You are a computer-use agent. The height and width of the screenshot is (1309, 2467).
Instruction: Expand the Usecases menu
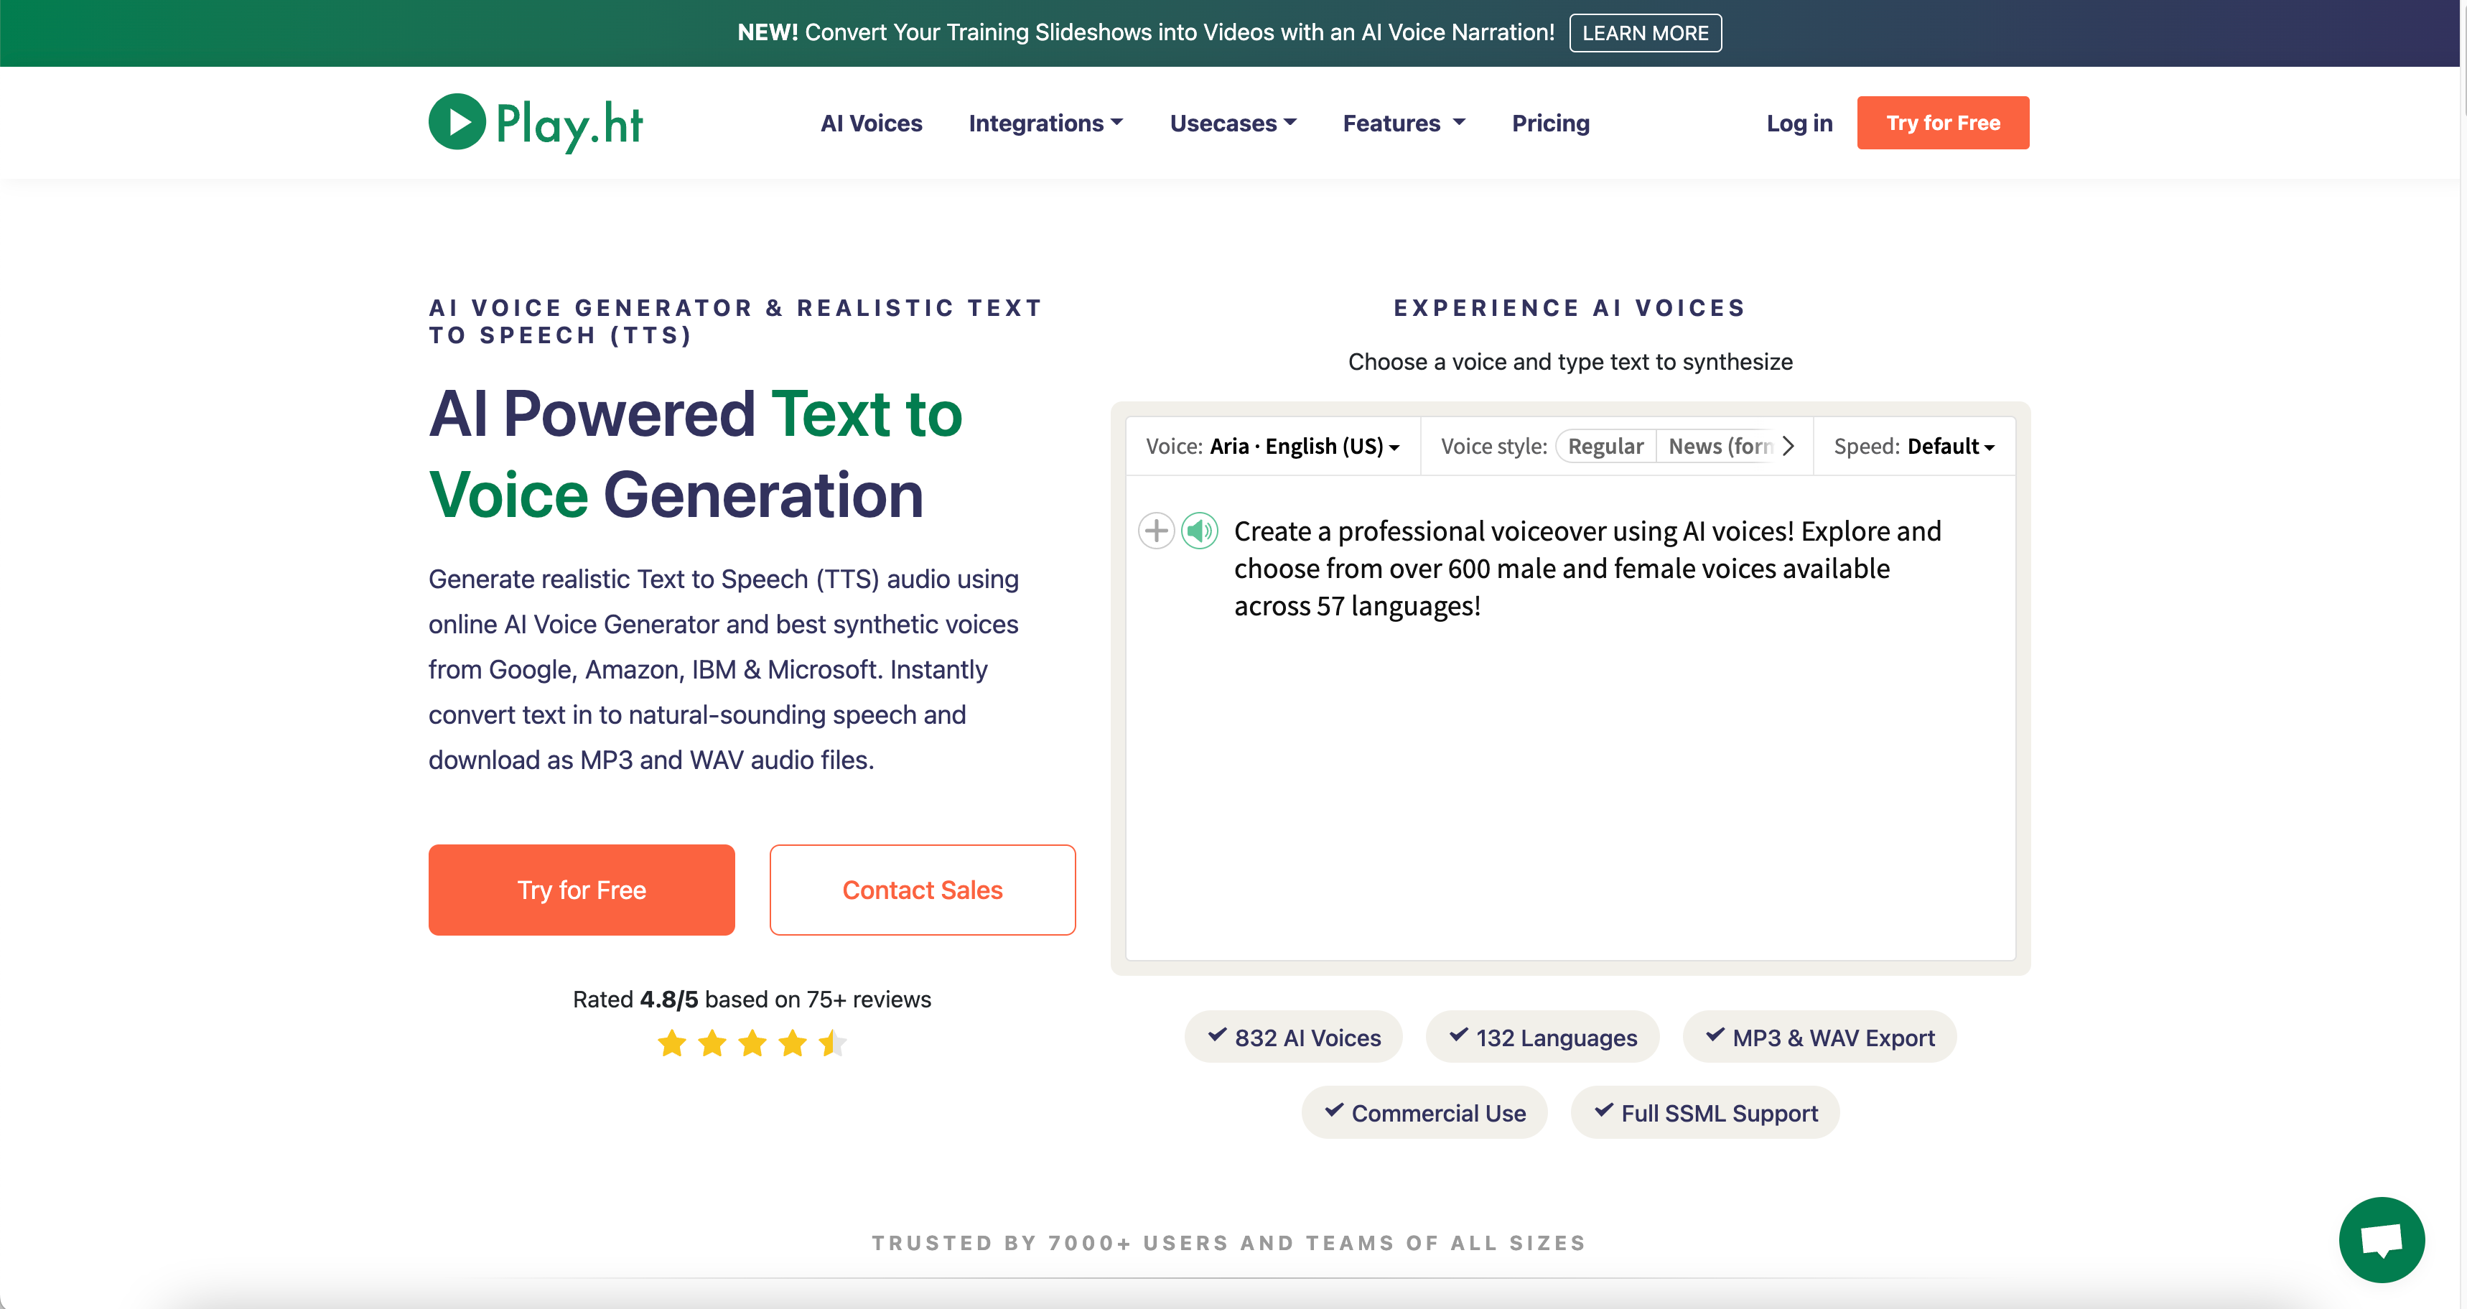click(1233, 124)
